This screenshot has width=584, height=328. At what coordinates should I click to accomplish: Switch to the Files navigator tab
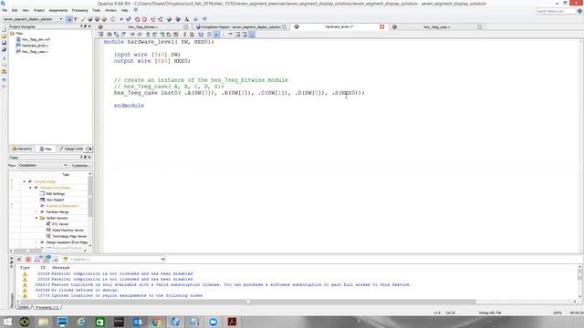(46, 149)
